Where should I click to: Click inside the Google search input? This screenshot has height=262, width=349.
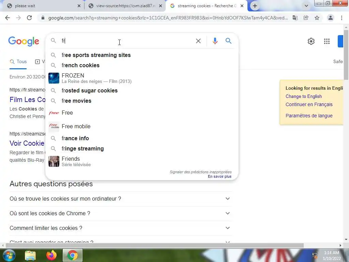[127, 41]
